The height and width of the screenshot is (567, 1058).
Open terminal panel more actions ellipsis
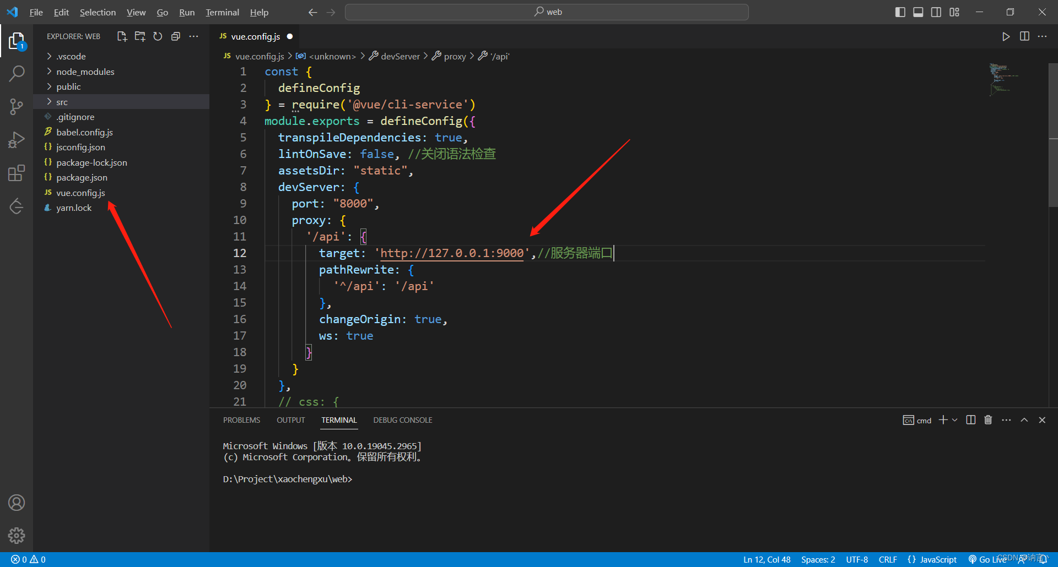coord(1006,420)
